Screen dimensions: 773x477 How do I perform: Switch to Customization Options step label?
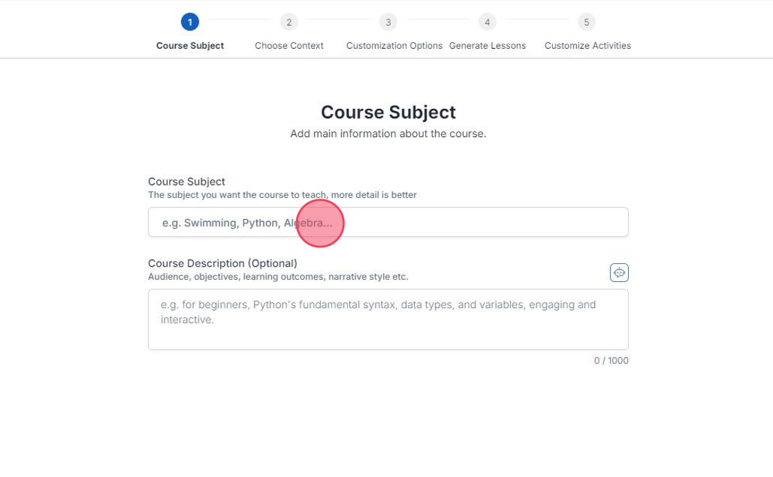point(394,45)
